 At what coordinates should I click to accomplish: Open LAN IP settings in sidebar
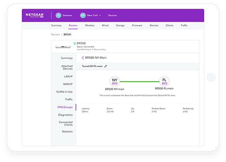pyautogui.click(x=68, y=76)
